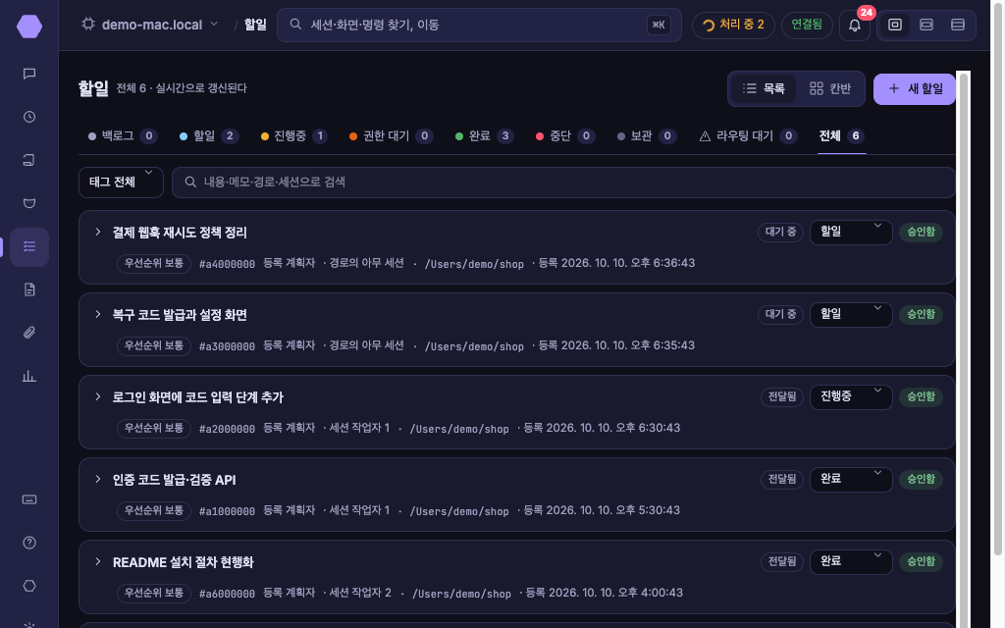Open the 태그 전체 tag filter dropdown
Viewport: 1005px width, 628px height.
click(x=121, y=182)
